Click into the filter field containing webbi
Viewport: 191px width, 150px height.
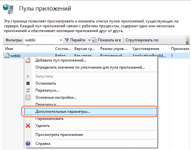[x=42, y=40]
